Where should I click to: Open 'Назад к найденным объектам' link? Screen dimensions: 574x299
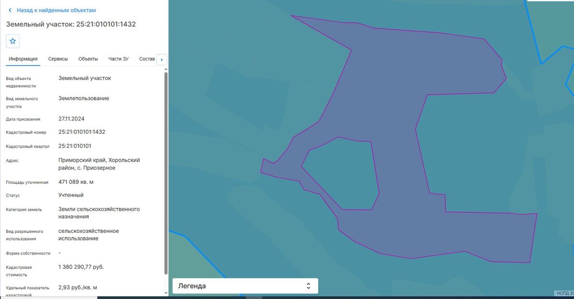coord(56,10)
